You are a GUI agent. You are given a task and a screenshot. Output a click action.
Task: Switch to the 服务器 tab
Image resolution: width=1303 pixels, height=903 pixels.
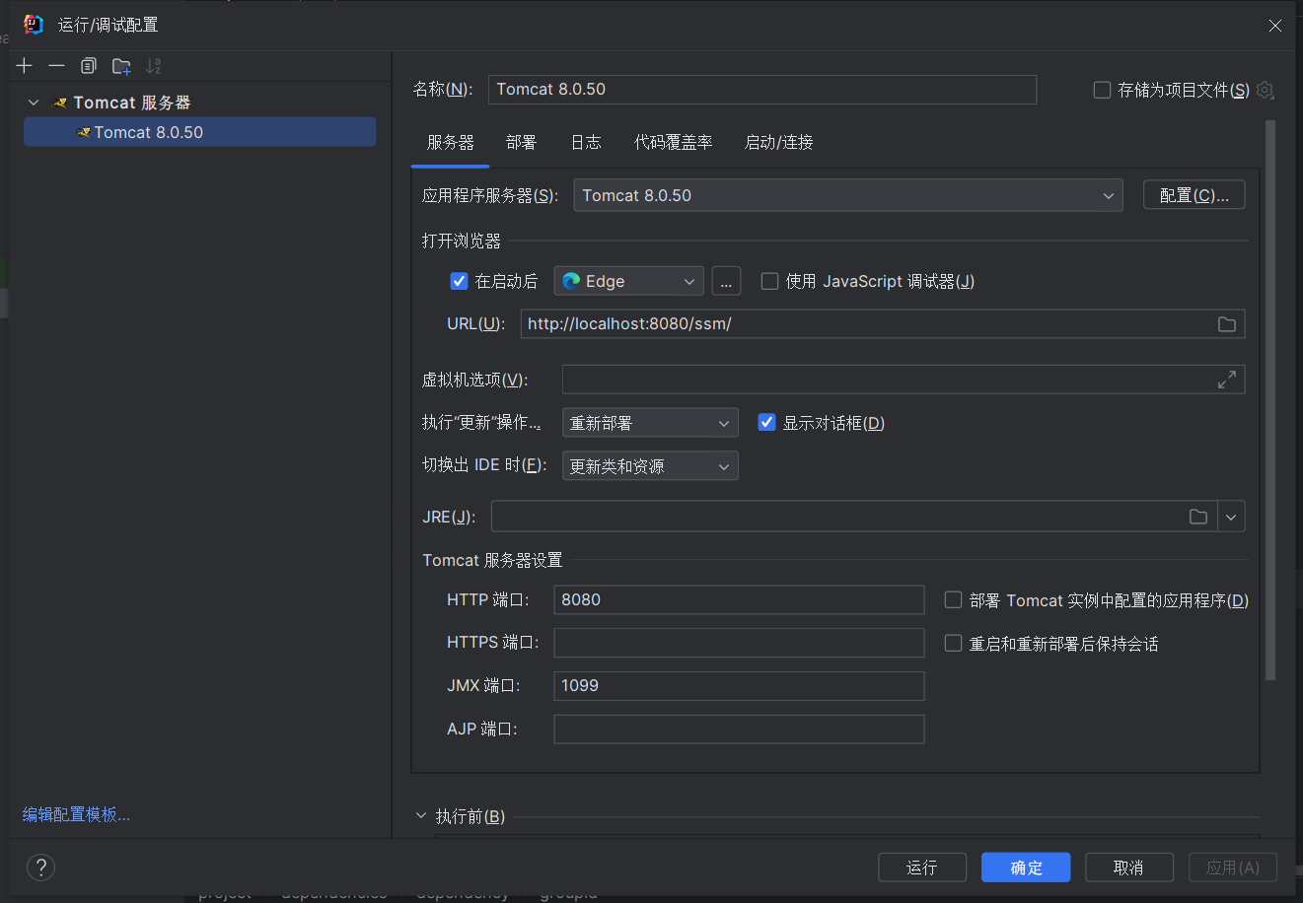click(451, 143)
